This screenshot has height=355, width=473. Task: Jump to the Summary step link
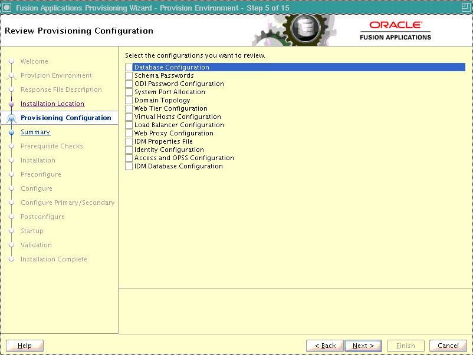click(35, 132)
